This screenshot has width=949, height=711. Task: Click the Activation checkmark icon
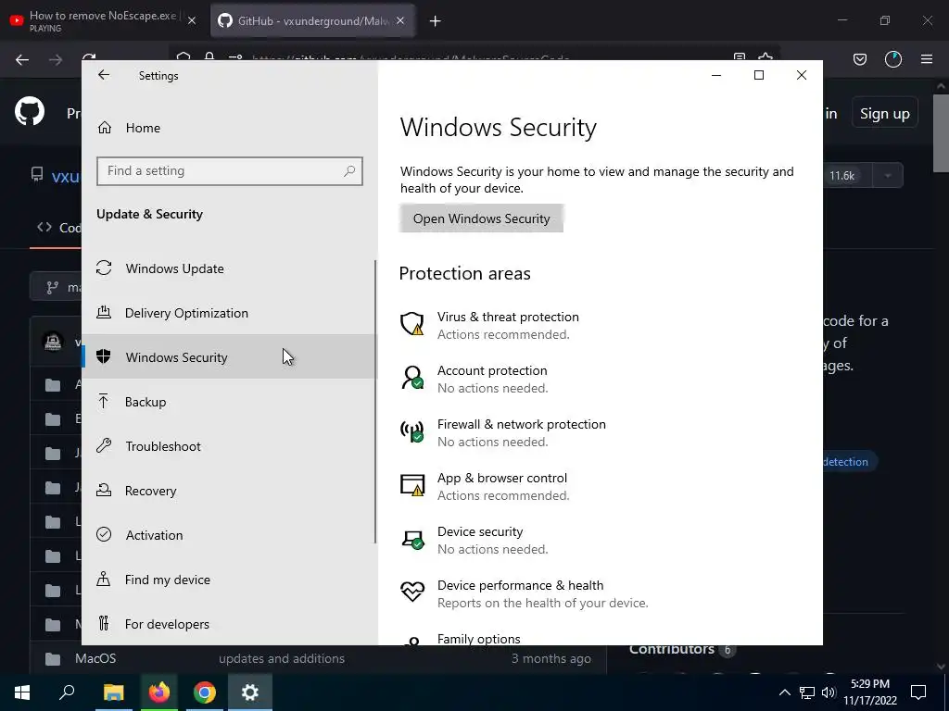(104, 534)
